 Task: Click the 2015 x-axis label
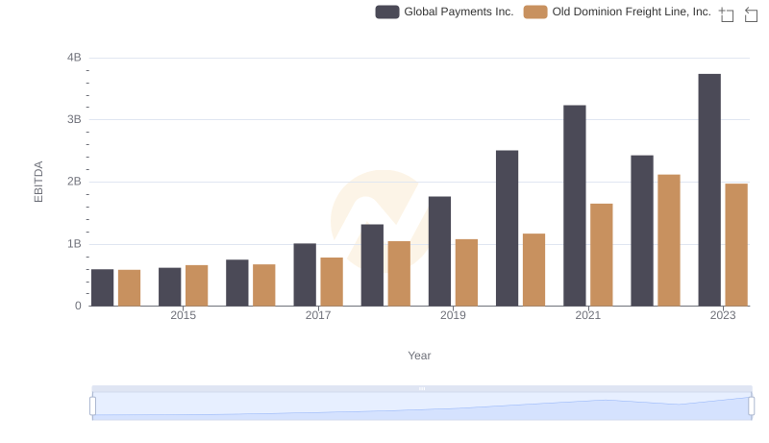[x=183, y=315]
